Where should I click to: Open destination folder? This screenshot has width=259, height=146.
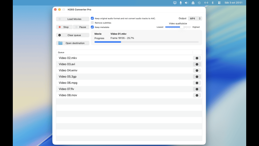point(73,43)
